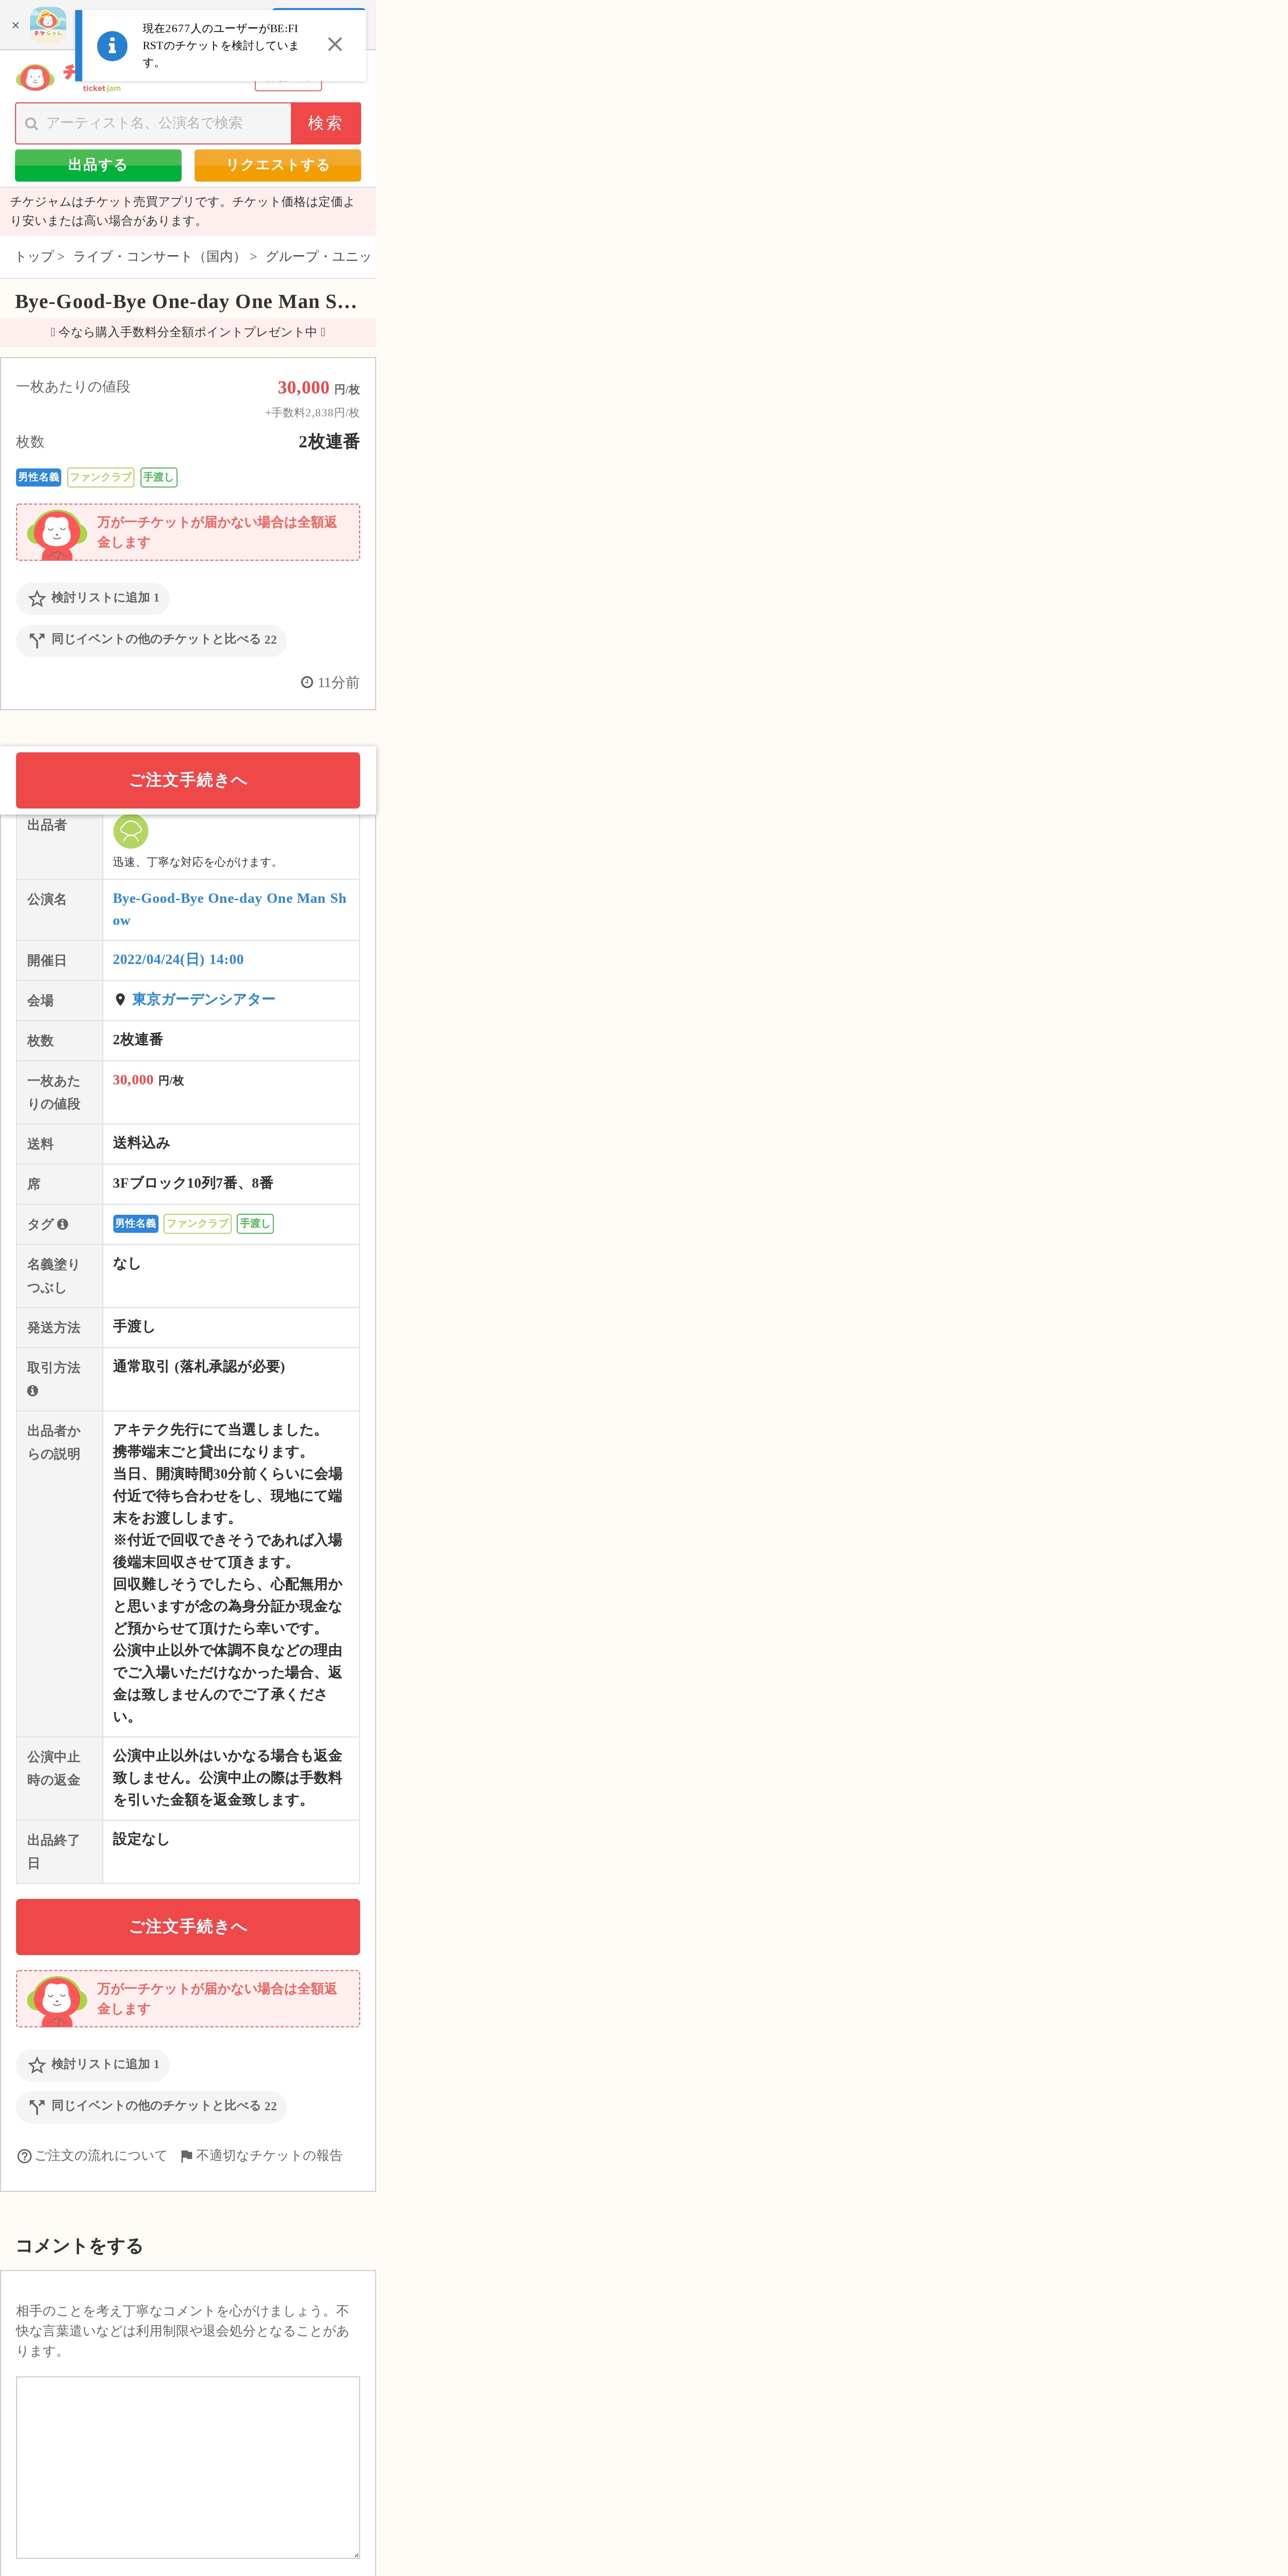Screen dimensions: 1288x2576
Task: Dismiss the app banner small X
Action: tap(15, 25)
